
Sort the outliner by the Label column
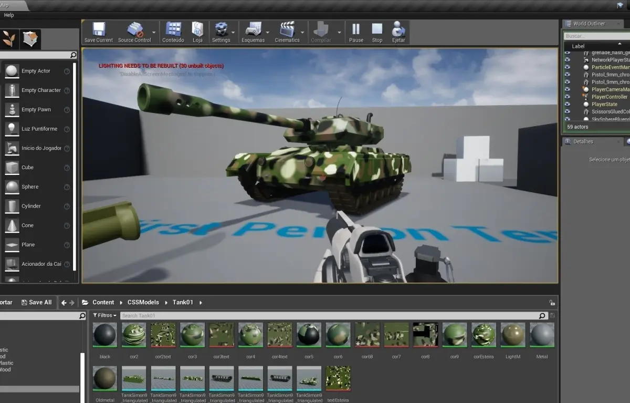point(578,46)
